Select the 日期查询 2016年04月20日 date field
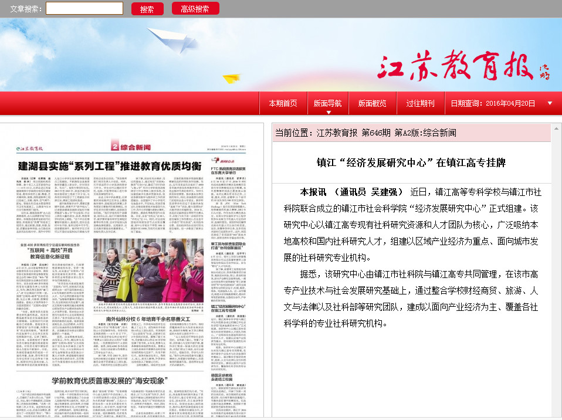The height and width of the screenshot is (420, 562). 493,103
